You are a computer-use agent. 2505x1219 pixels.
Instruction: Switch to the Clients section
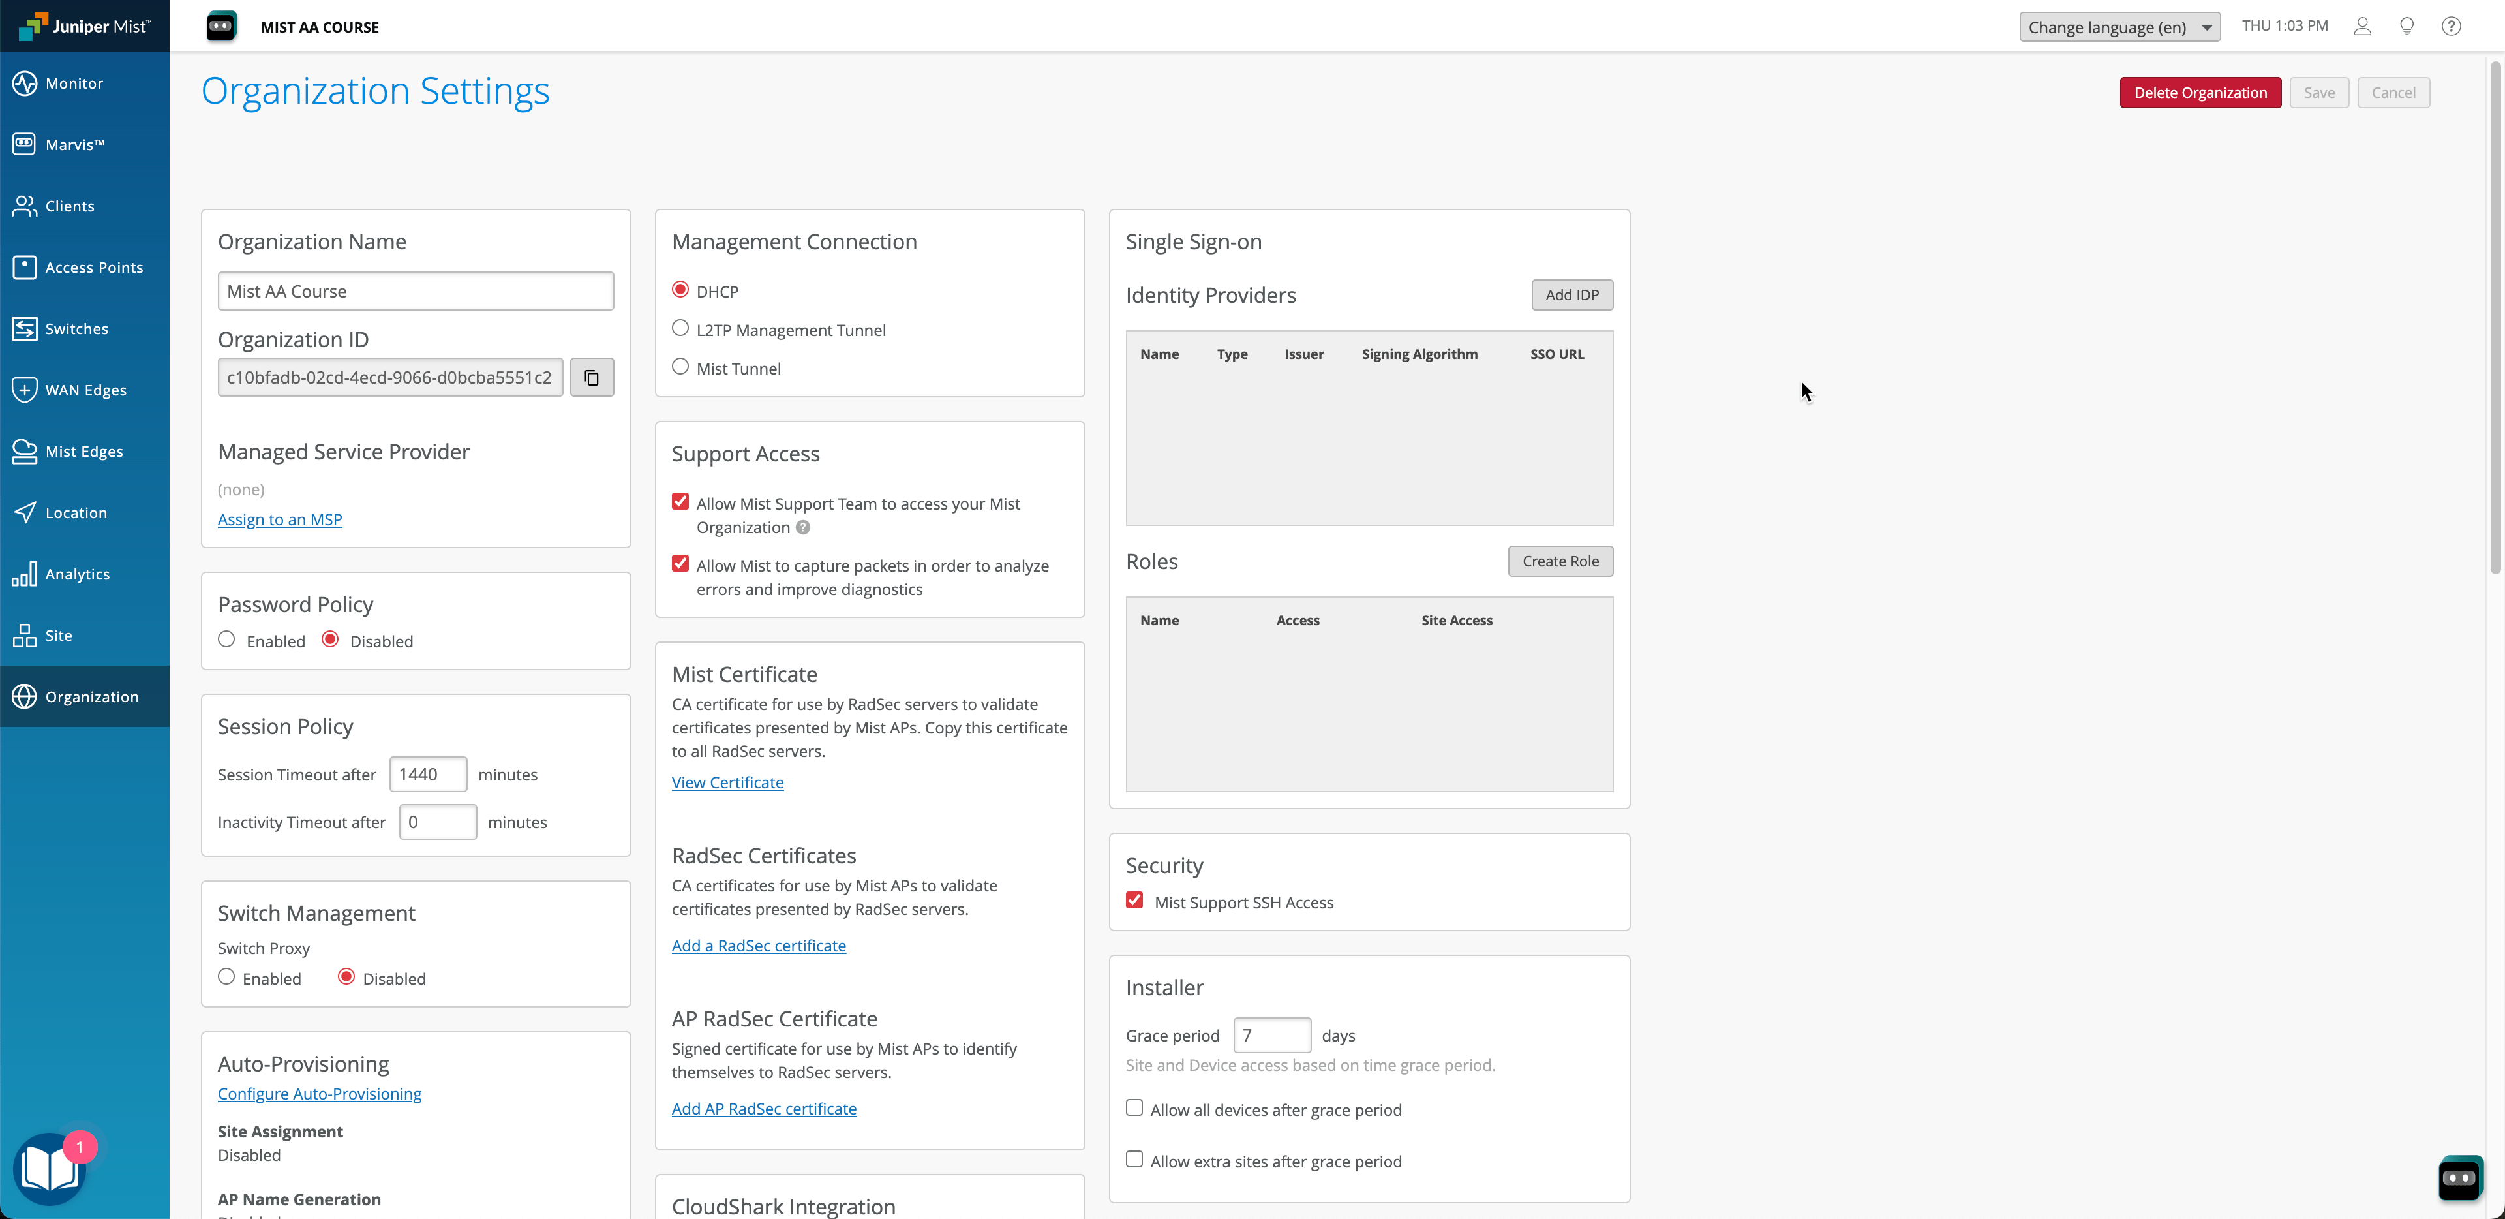coord(69,206)
